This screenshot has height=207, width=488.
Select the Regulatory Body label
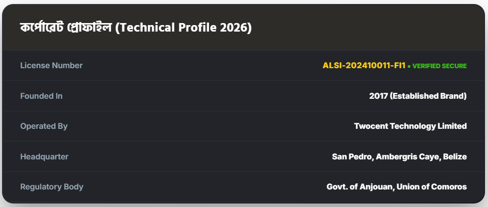coord(52,187)
